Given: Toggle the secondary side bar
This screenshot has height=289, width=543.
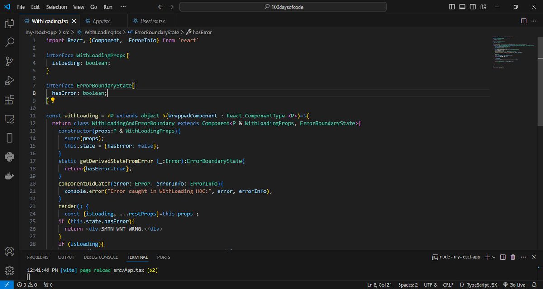Looking at the screenshot, I should pos(472,7).
